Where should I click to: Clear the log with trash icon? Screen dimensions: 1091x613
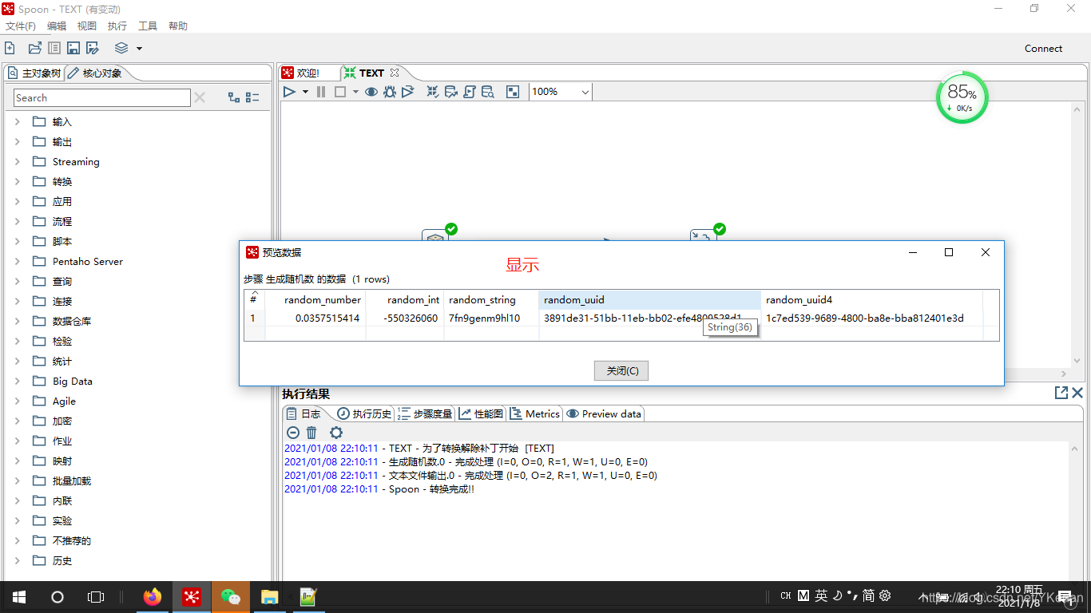(x=311, y=432)
